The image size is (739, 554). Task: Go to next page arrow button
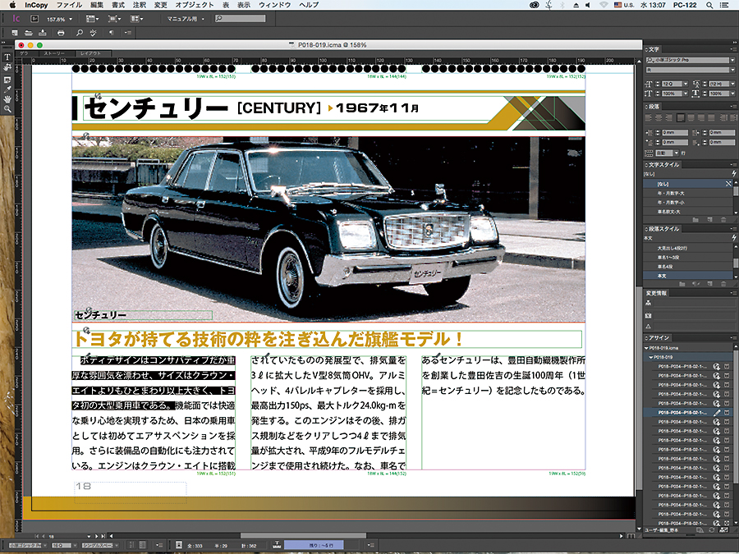click(97, 536)
